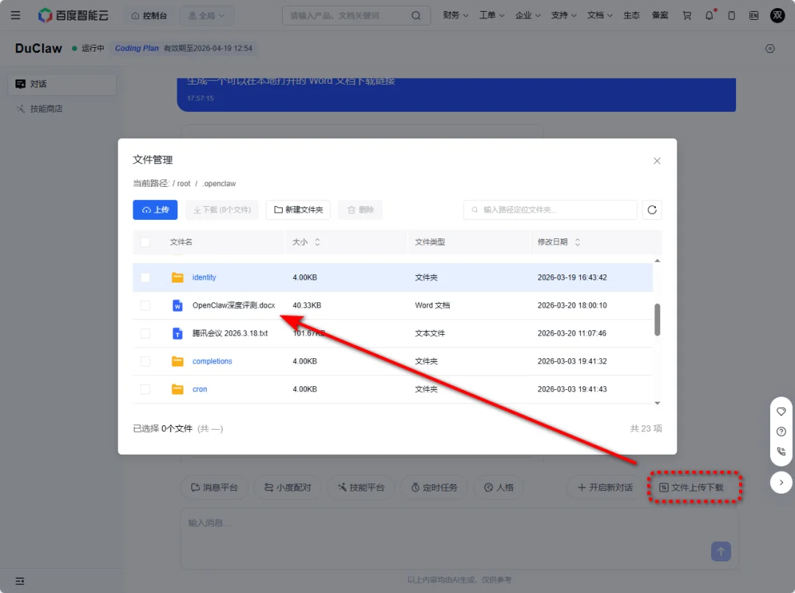
Task: Click the identity folder icon
Action: (x=177, y=277)
